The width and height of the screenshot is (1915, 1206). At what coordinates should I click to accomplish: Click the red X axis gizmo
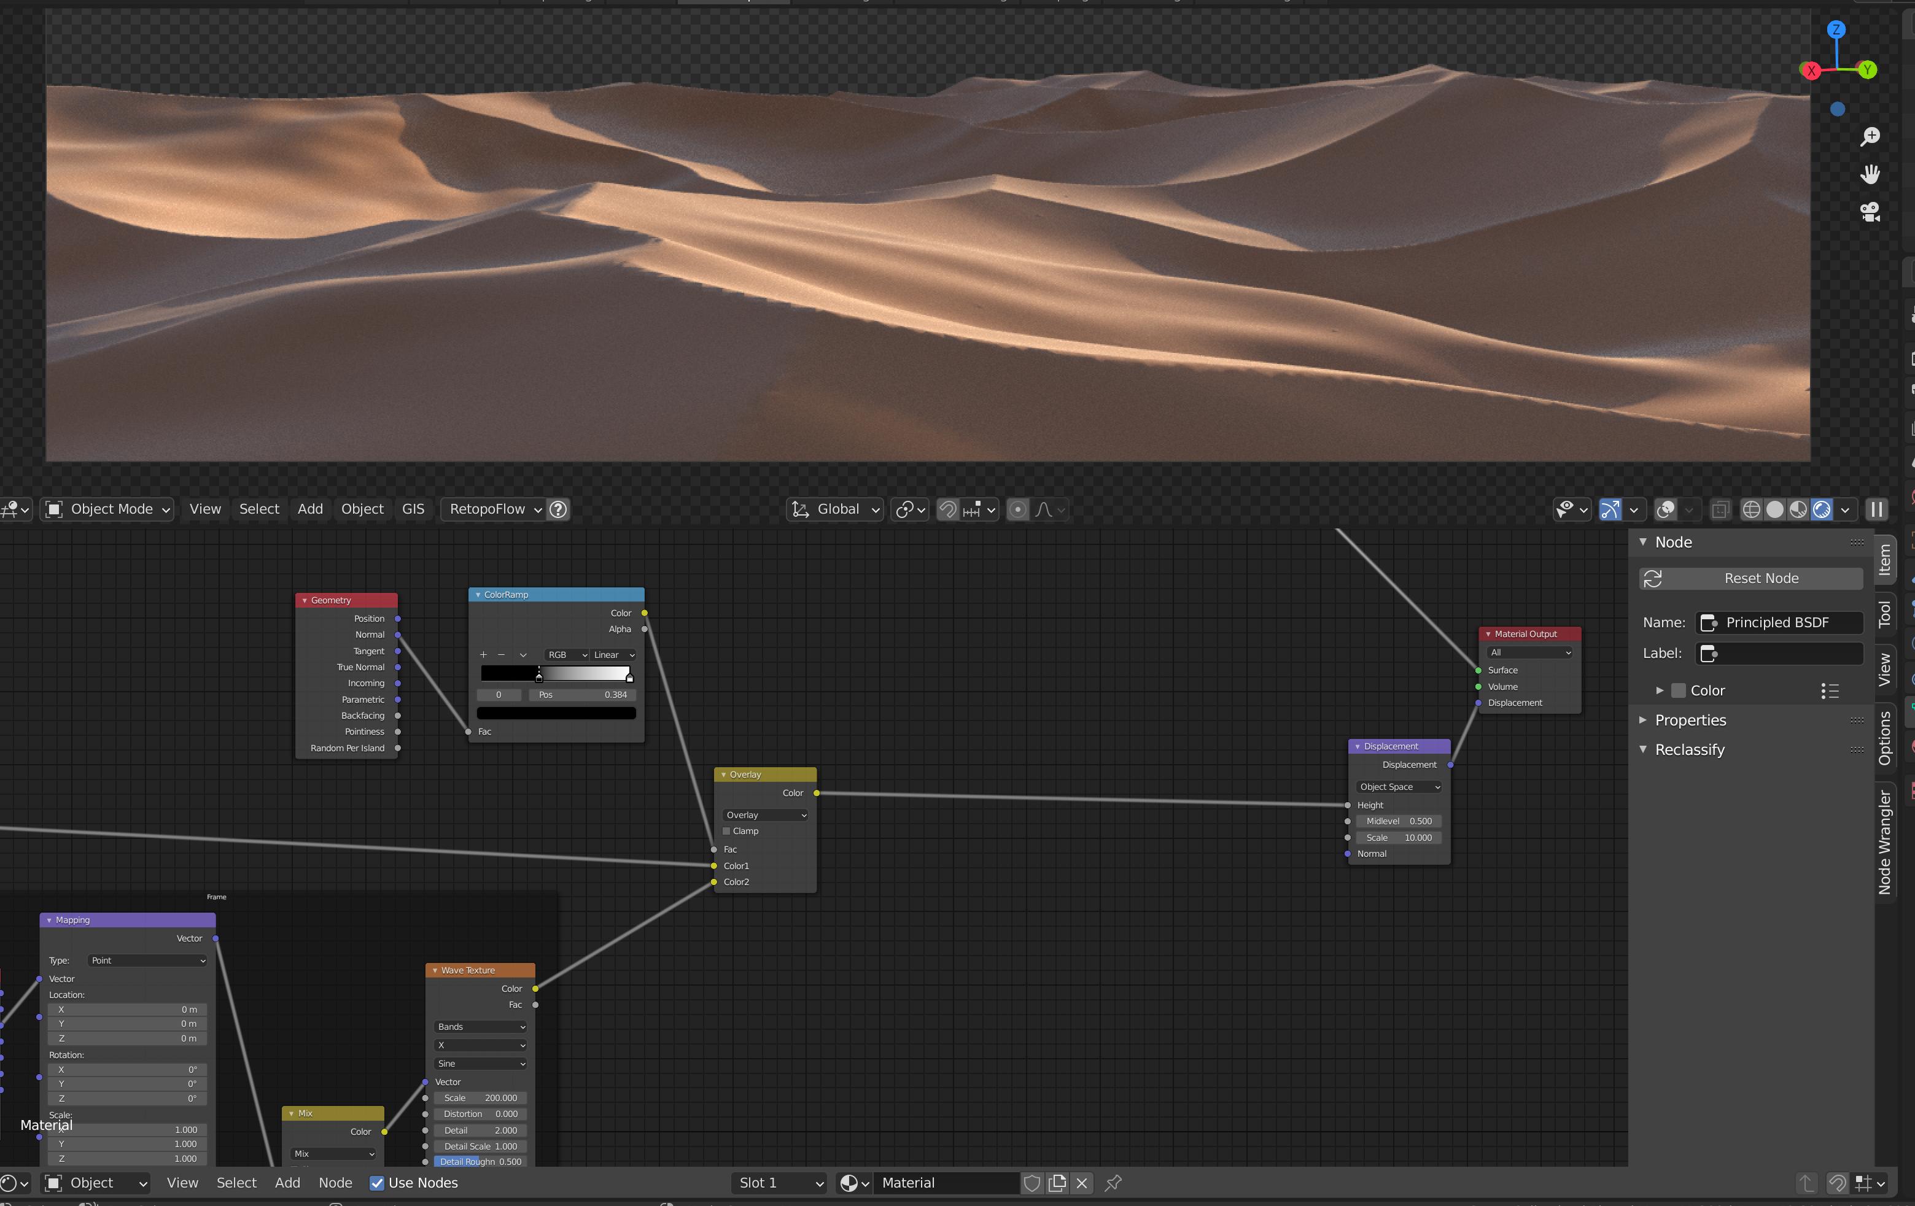click(1811, 71)
